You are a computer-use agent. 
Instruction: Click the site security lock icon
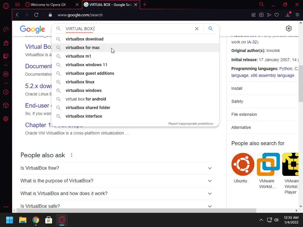point(50,15)
